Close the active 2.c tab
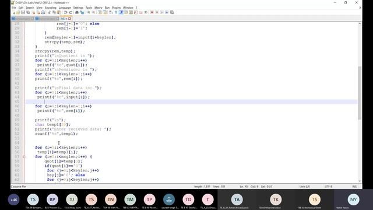 point(70,19)
